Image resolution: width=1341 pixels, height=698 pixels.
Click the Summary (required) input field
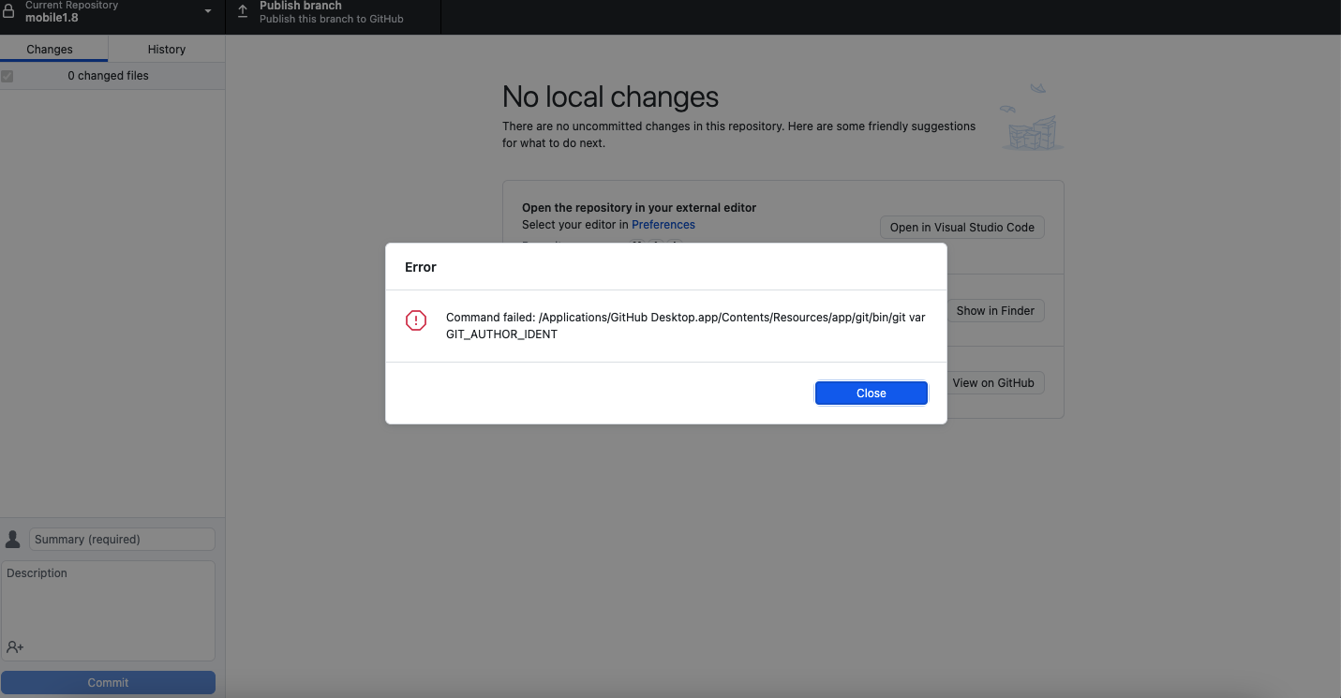(x=122, y=539)
